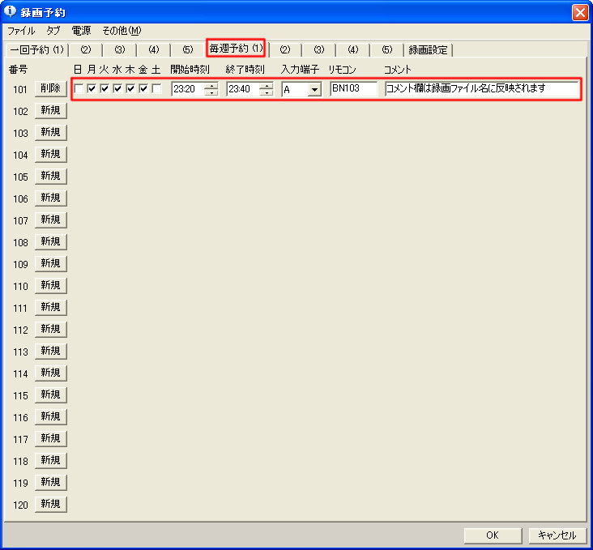593x550 pixels.
Task: Switch to the 録画設定 tab
Action: coord(429,50)
